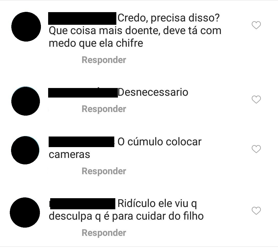Tap heart beside "O cúmulo colocar cameras"
Image resolution: width=278 pixels, height=248 pixels.
[x=256, y=149]
